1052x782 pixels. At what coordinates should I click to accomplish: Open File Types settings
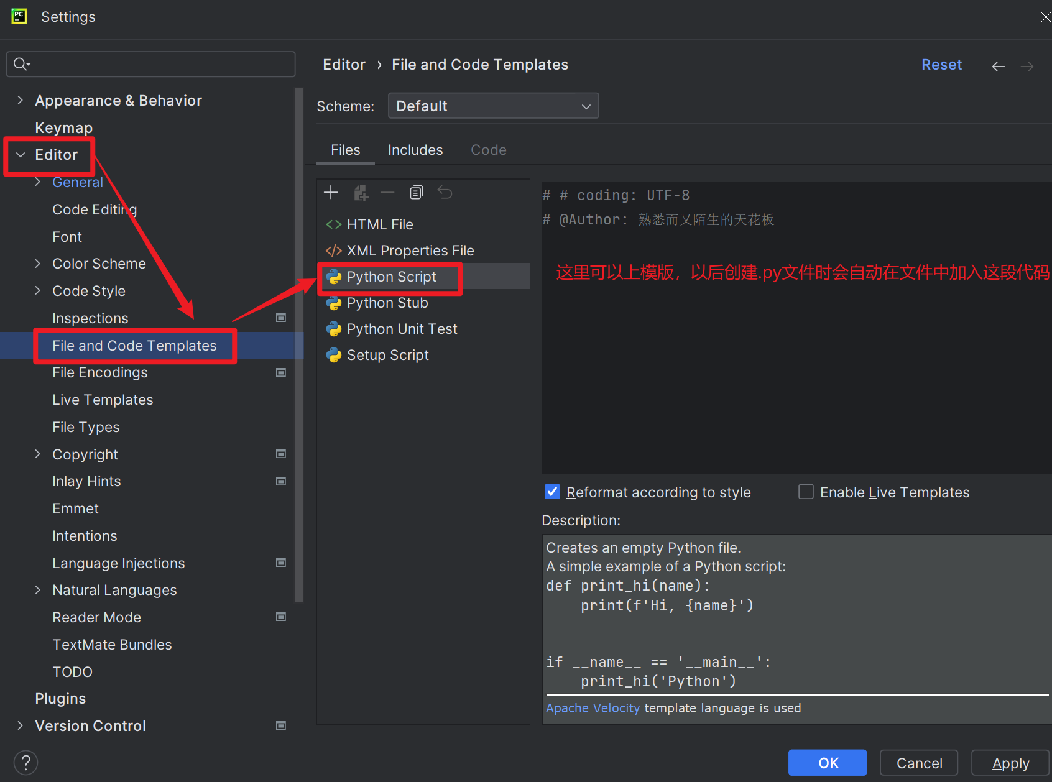point(86,427)
